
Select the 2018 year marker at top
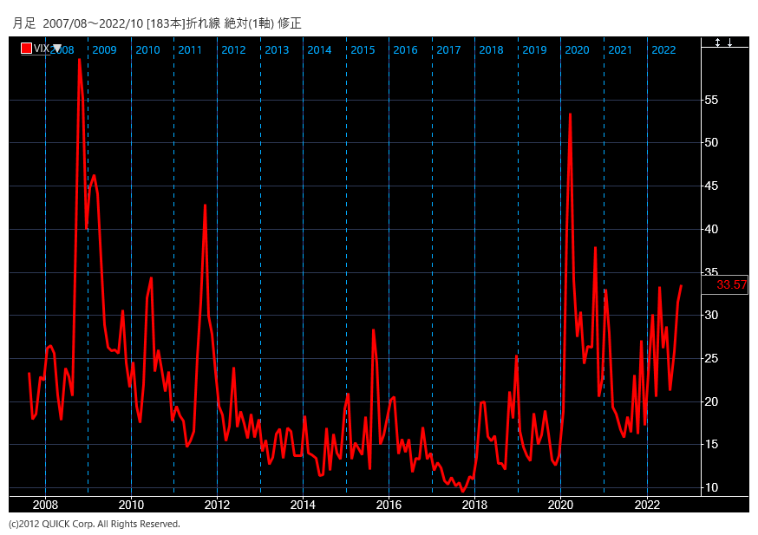click(x=491, y=50)
